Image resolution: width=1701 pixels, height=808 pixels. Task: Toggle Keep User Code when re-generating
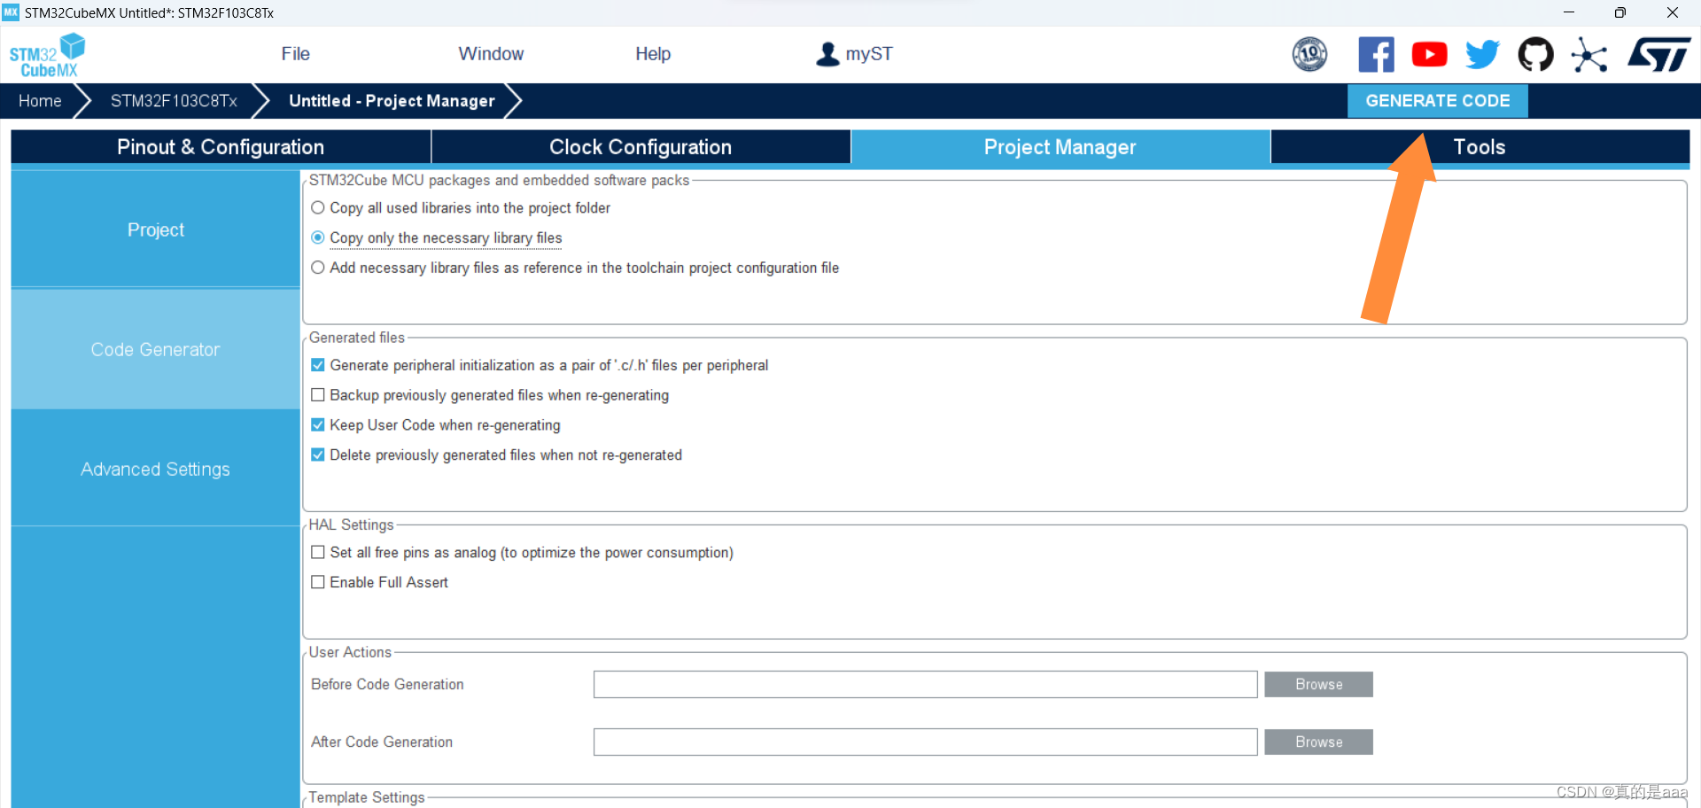[x=318, y=425]
